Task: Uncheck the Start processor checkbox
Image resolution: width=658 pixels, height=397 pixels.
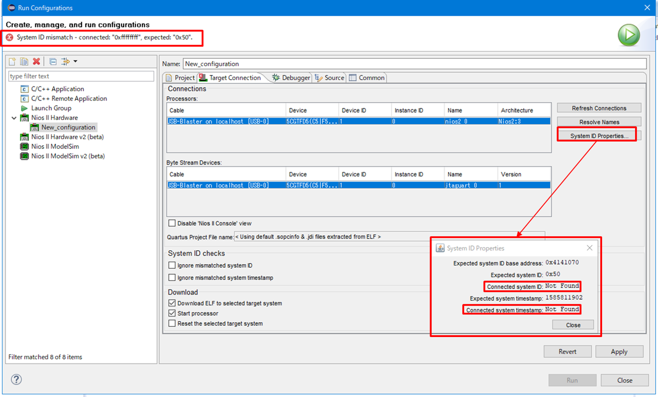Action: pyautogui.click(x=172, y=313)
